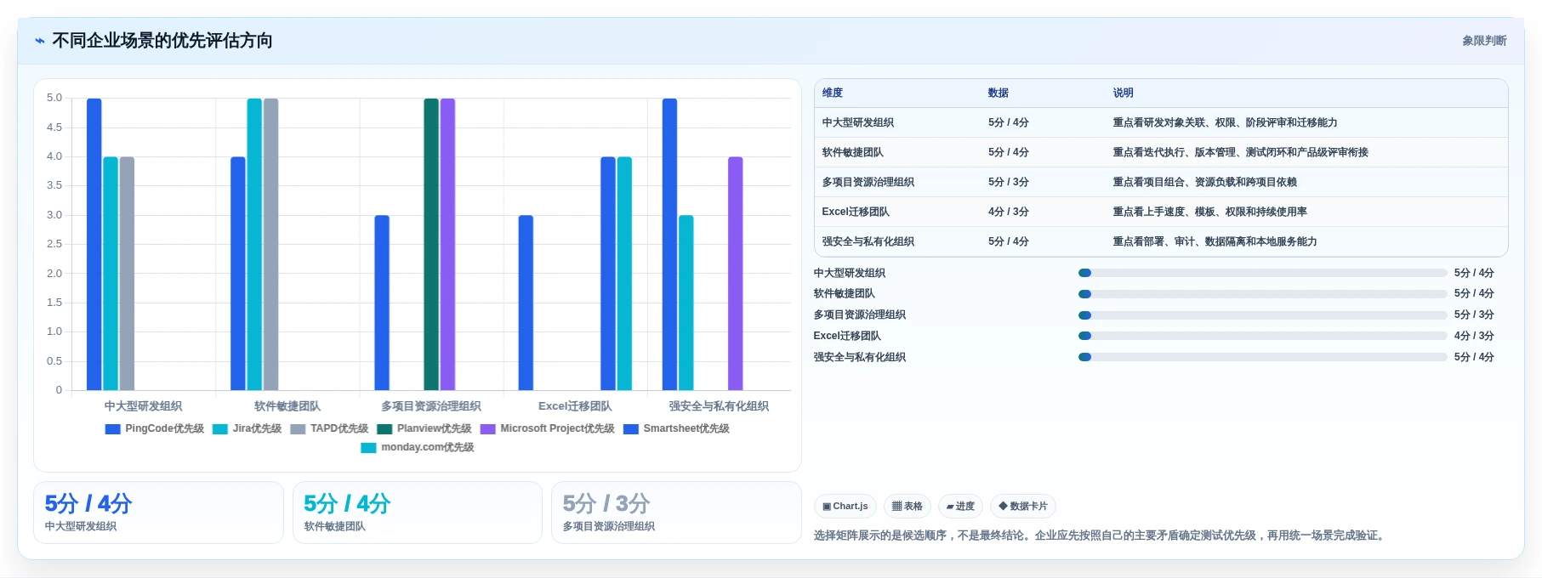Screen dimensions: 1542x578
Task: Click the gray TAPD bar in 中大型研发组织 group
Action: [127, 274]
